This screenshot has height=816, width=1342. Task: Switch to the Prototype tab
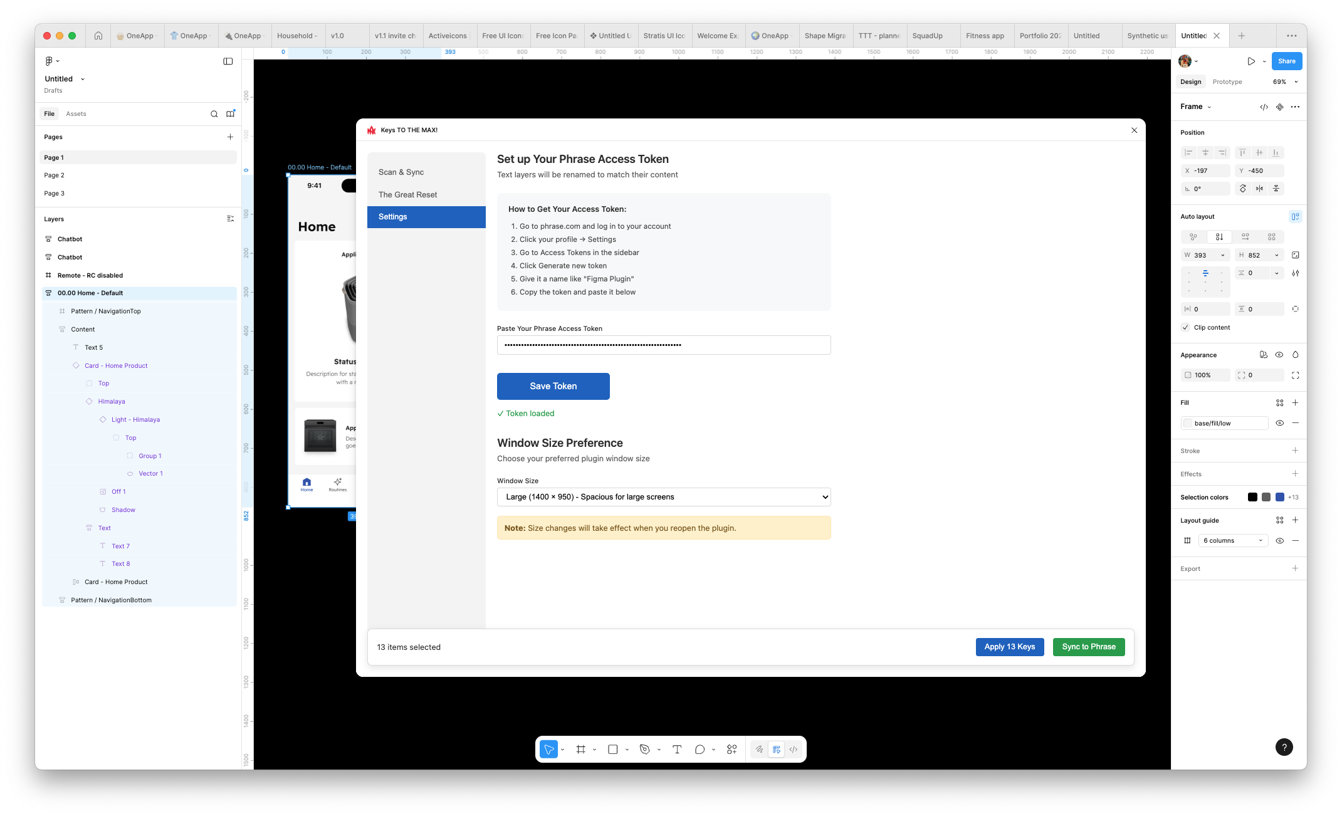click(x=1227, y=82)
